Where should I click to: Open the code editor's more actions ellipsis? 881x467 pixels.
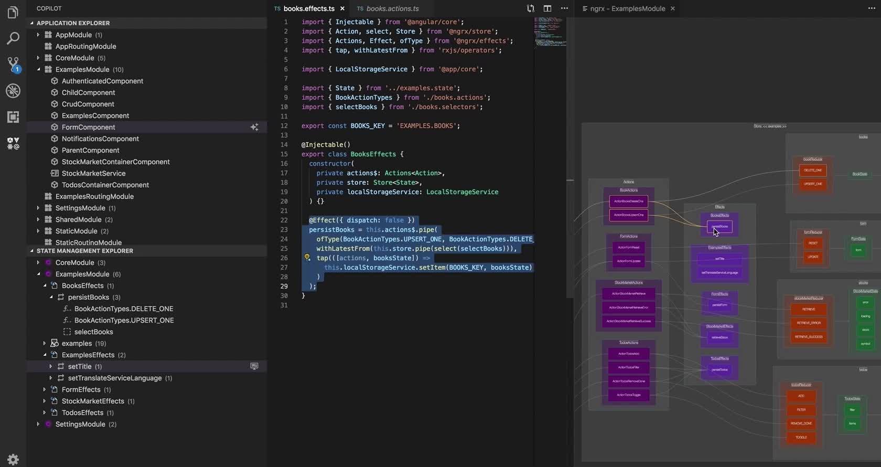coord(564,8)
